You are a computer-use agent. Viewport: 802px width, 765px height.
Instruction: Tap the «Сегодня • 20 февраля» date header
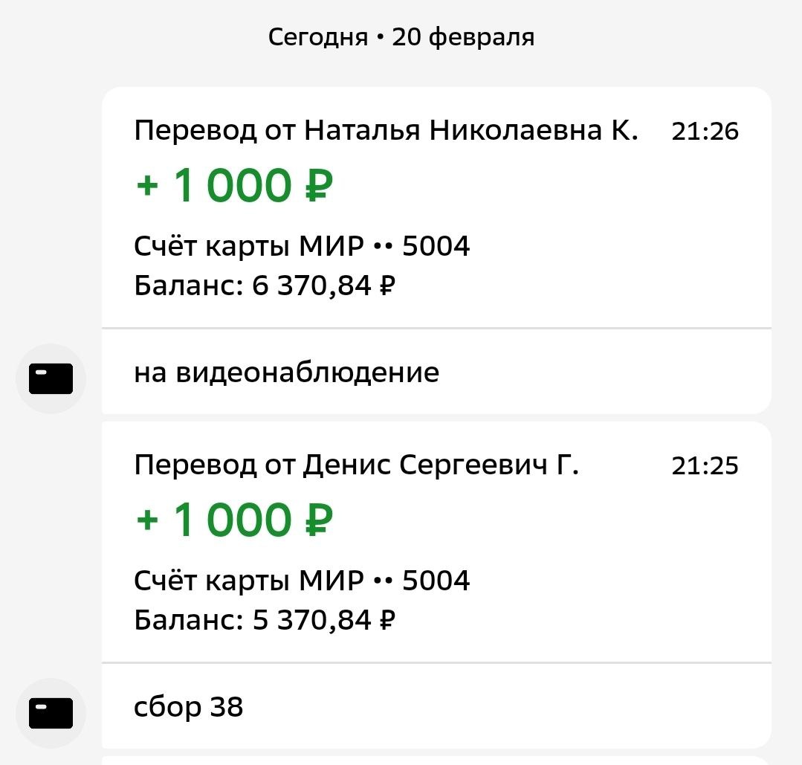pyautogui.click(x=401, y=36)
